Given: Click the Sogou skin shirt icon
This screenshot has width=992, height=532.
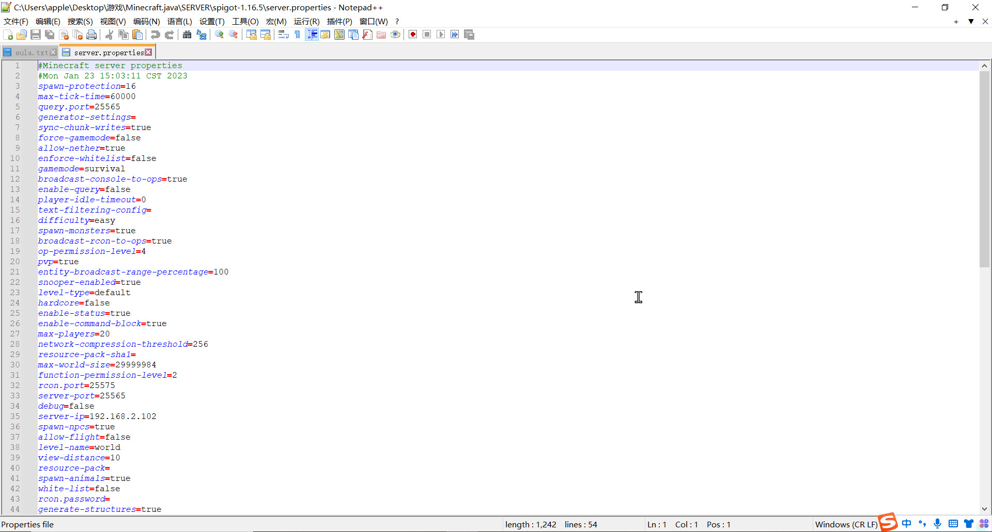Looking at the screenshot, I should point(969,524).
